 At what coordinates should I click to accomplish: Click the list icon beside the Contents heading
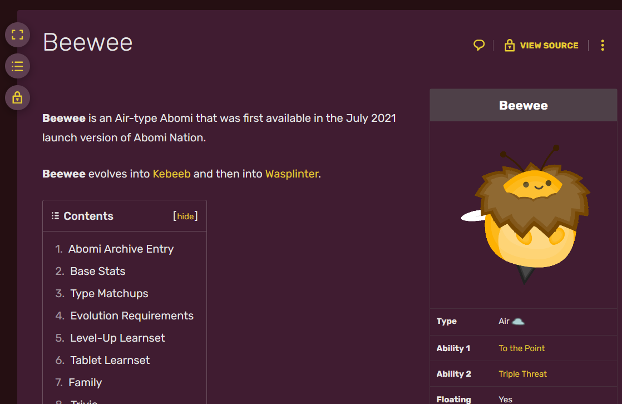point(55,215)
